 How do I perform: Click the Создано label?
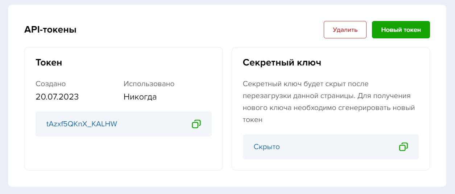coord(51,84)
